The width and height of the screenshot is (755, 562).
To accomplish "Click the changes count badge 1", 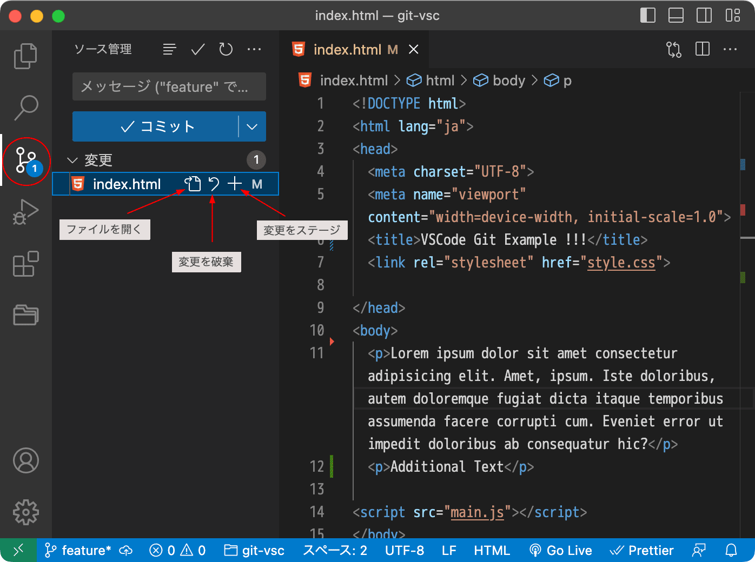I will pos(256,160).
